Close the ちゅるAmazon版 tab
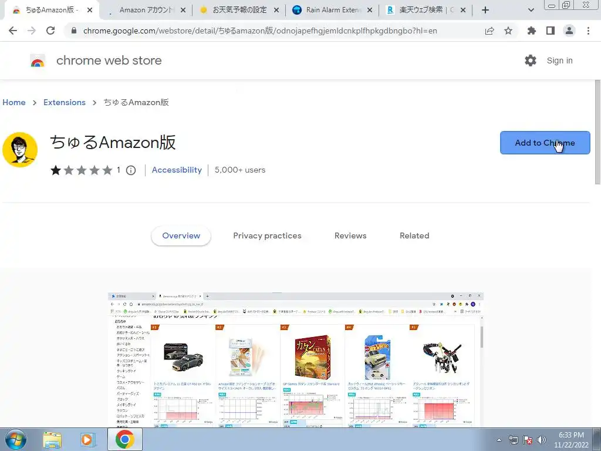 tap(90, 10)
